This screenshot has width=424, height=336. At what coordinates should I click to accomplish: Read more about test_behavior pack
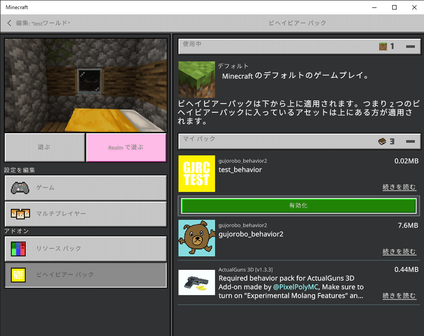[399, 187]
